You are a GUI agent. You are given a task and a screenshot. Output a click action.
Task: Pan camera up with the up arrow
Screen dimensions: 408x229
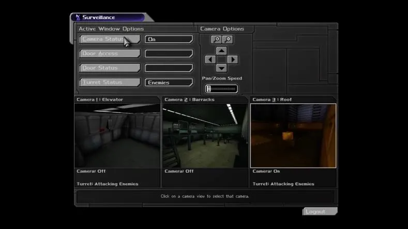click(x=221, y=51)
